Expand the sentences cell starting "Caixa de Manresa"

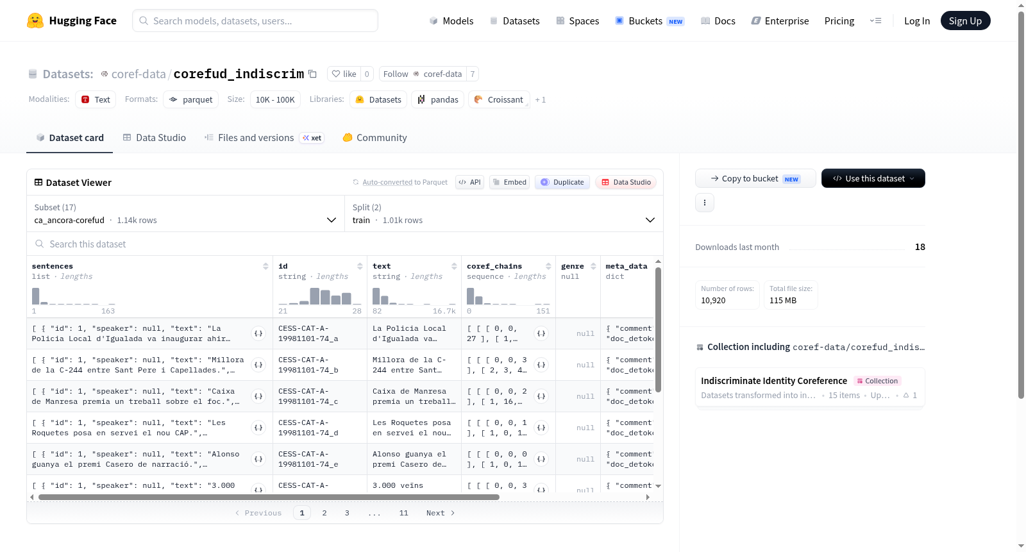pyautogui.click(x=258, y=396)
